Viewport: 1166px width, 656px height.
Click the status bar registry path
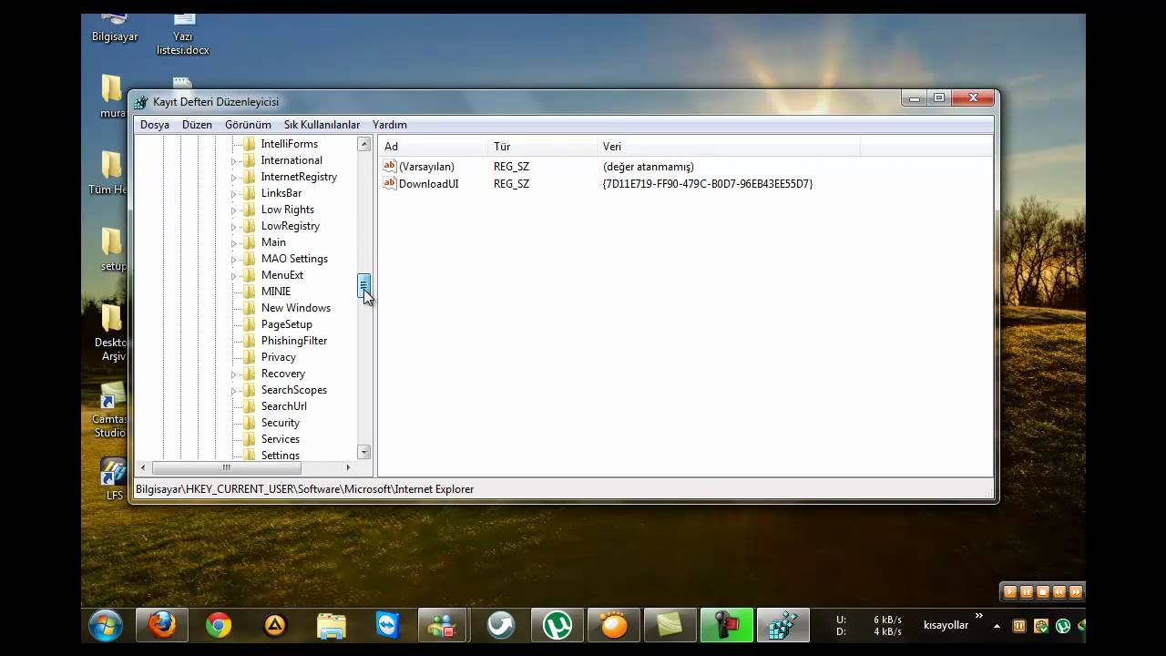[x=305, y=489]
